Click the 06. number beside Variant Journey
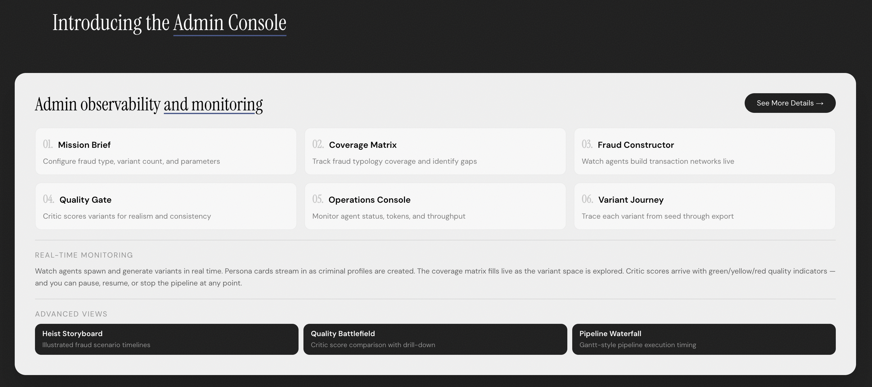Image resolution: width=872 pixels, height=387 pixels. point(587,199)
